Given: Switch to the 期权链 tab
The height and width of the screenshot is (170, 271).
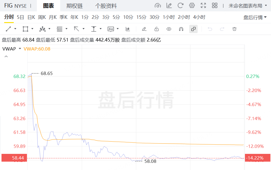Looking at the screenshot, I should coord(75,6).
